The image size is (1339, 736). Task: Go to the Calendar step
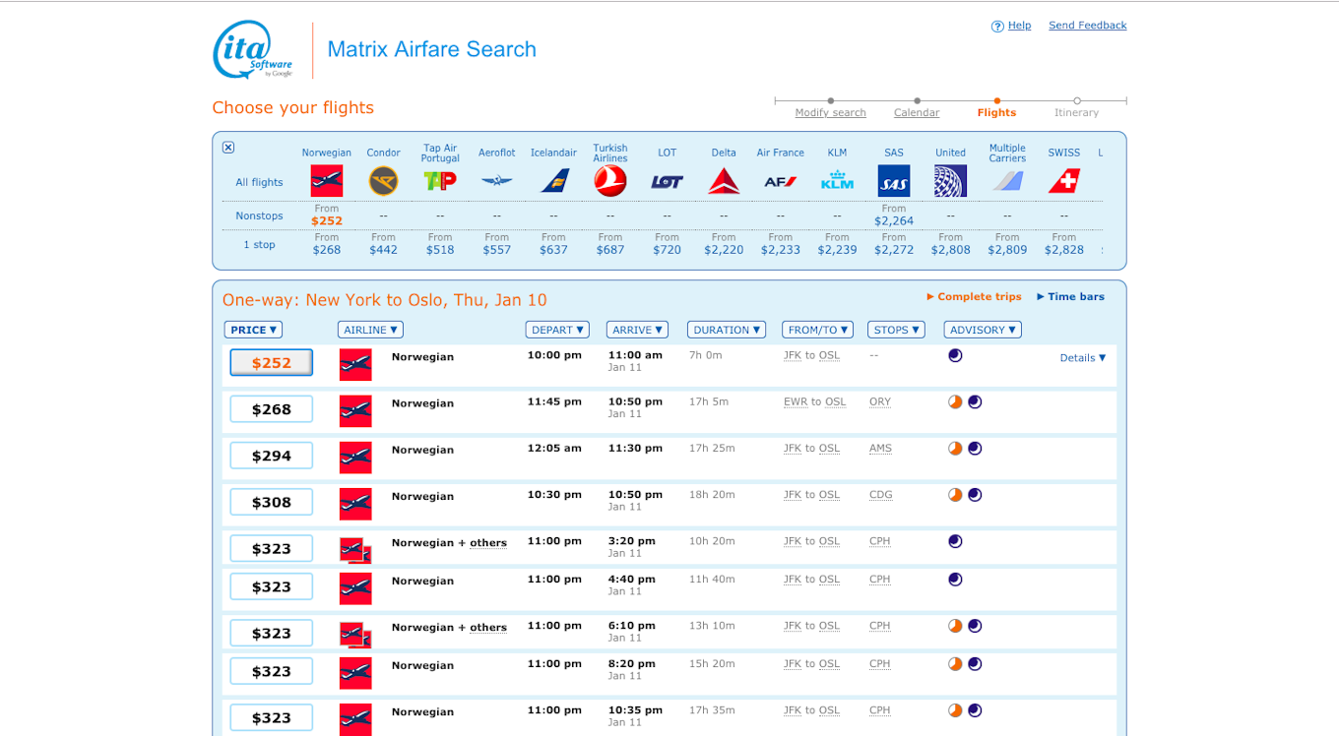[917, 112]
